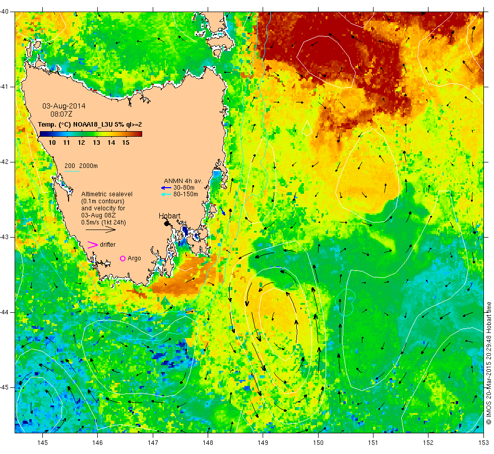Click the 'Temp. (°C) NOAA18_L3U 5% ql>=2' label
The width and height of the screenshot is (494, 454).
coord(90,125)
